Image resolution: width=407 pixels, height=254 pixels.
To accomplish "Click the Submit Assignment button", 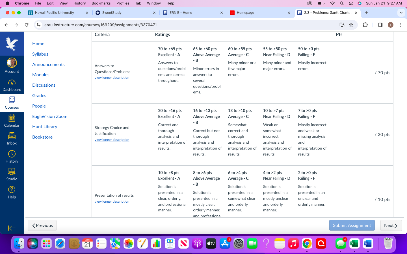I will [x=352, y=225].
